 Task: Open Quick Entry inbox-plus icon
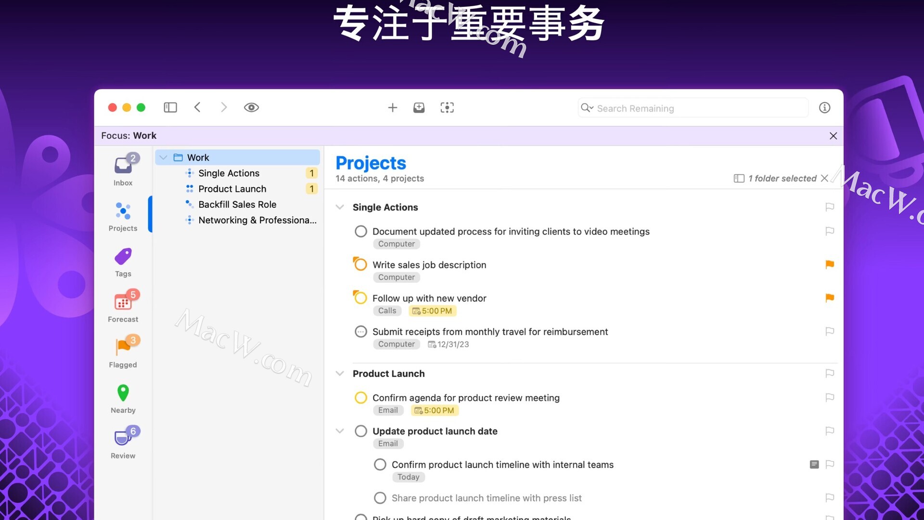[x=419, y=107]
